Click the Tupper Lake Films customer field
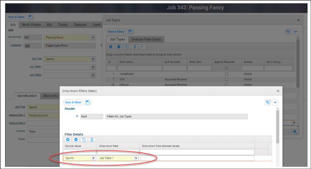The width and height of the screenshot is (311, 169). [x=70, y=46]
